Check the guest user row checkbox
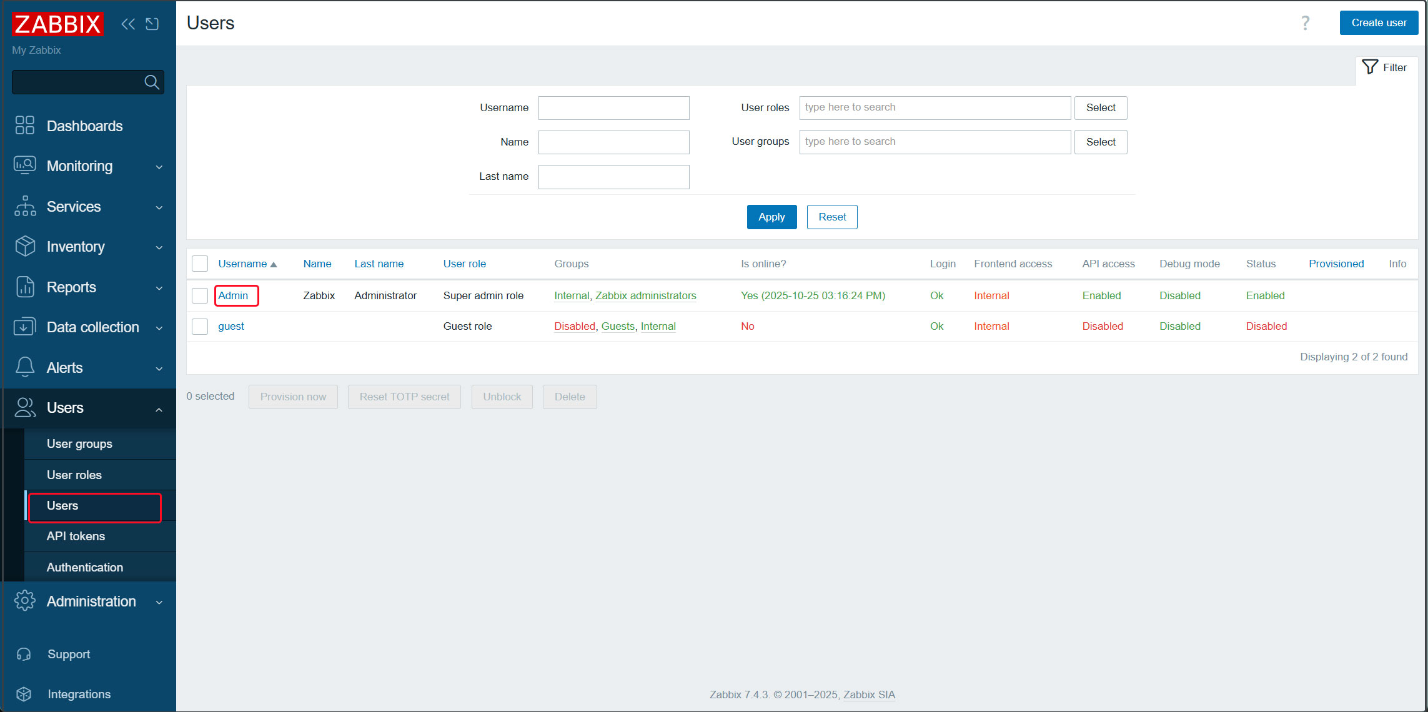The width and height of the screenshot is (1428, 712). click(x=200, y=326)
